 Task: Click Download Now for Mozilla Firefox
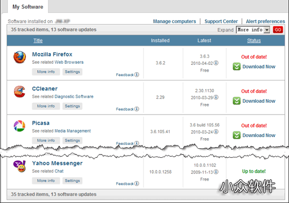[259, 67]
